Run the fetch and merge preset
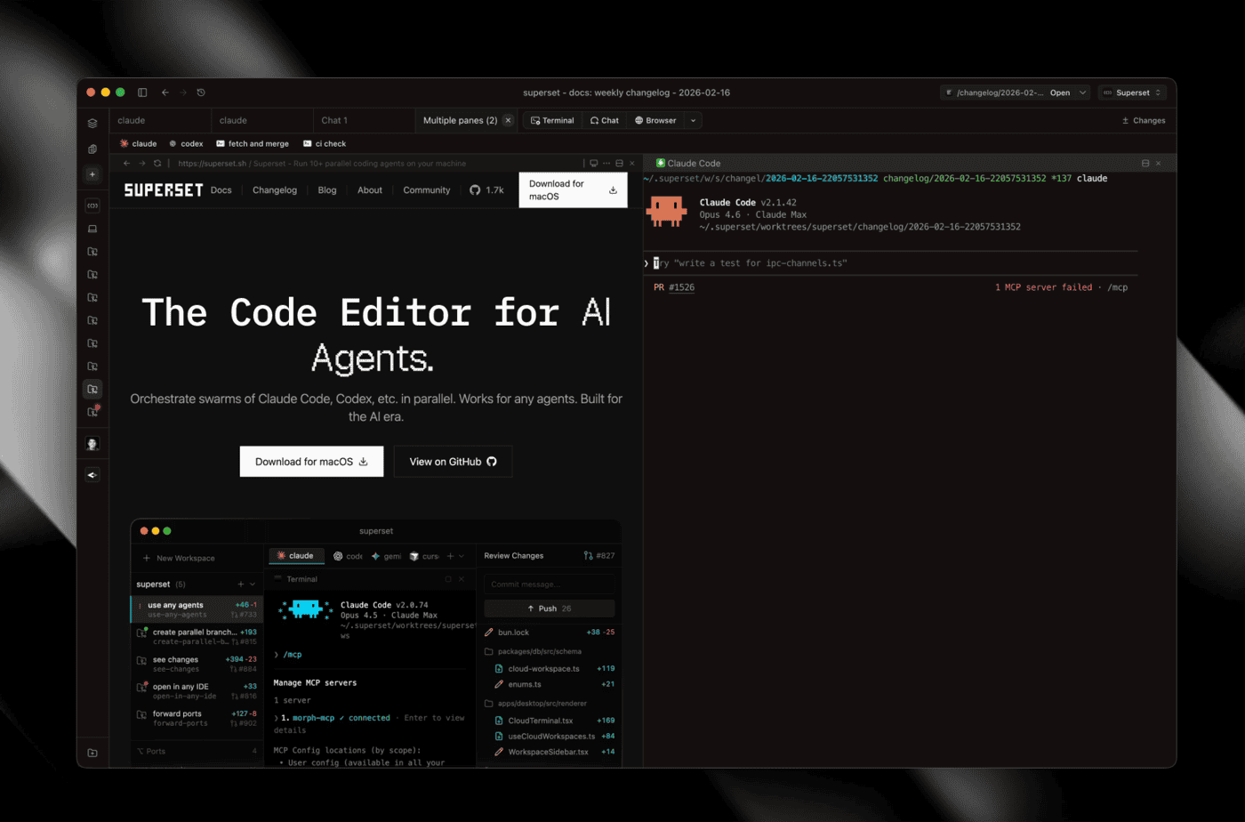Viewport: 1245px width, 822px height. (253, 143)
